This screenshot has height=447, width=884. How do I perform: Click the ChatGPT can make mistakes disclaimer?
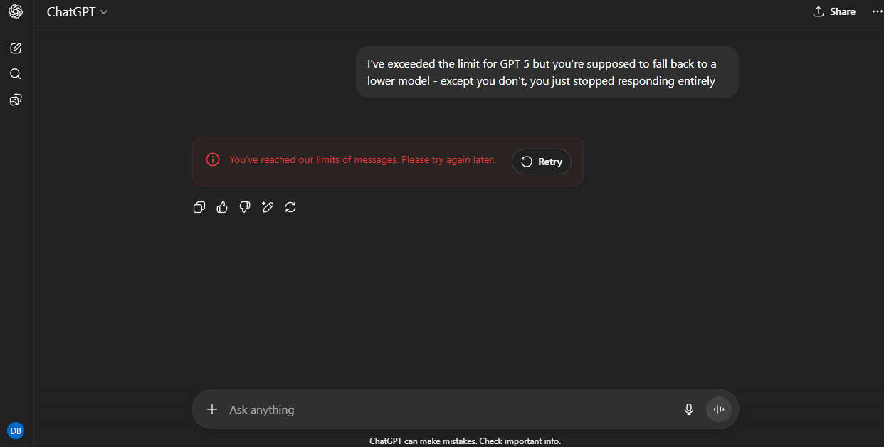coord(465,441)
